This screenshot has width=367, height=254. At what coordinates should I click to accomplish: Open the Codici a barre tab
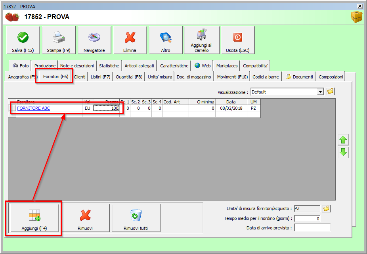click(266, 77)
